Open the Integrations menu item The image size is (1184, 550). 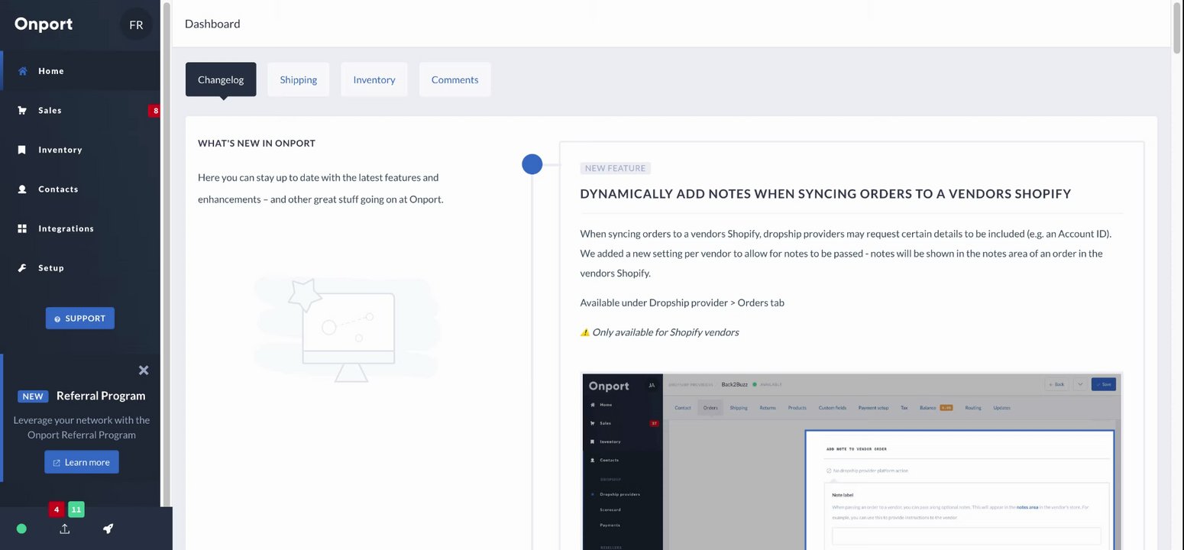tap(80, 228)
